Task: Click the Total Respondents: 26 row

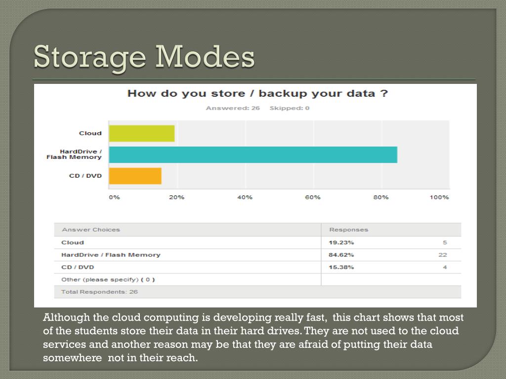Action: click(x=257, y=292)
